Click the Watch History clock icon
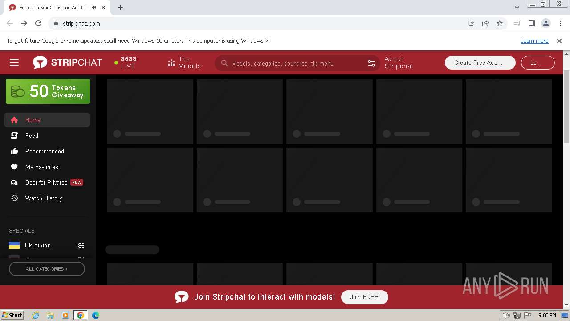This screenshot has width=570, height=321. pos(14,198)
